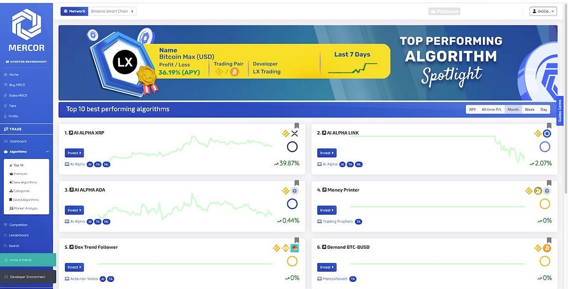The width and height of the screenshot is (568, 289).
Task: Invest in the AI ALPHA LINK algorithm
Action: click(x=327, y=153)
